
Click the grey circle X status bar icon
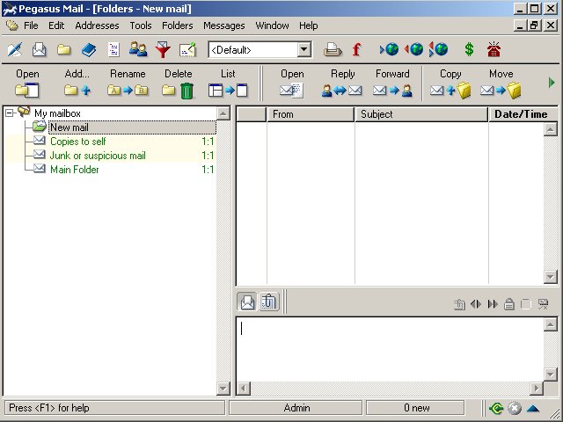(x=515, y=408)
